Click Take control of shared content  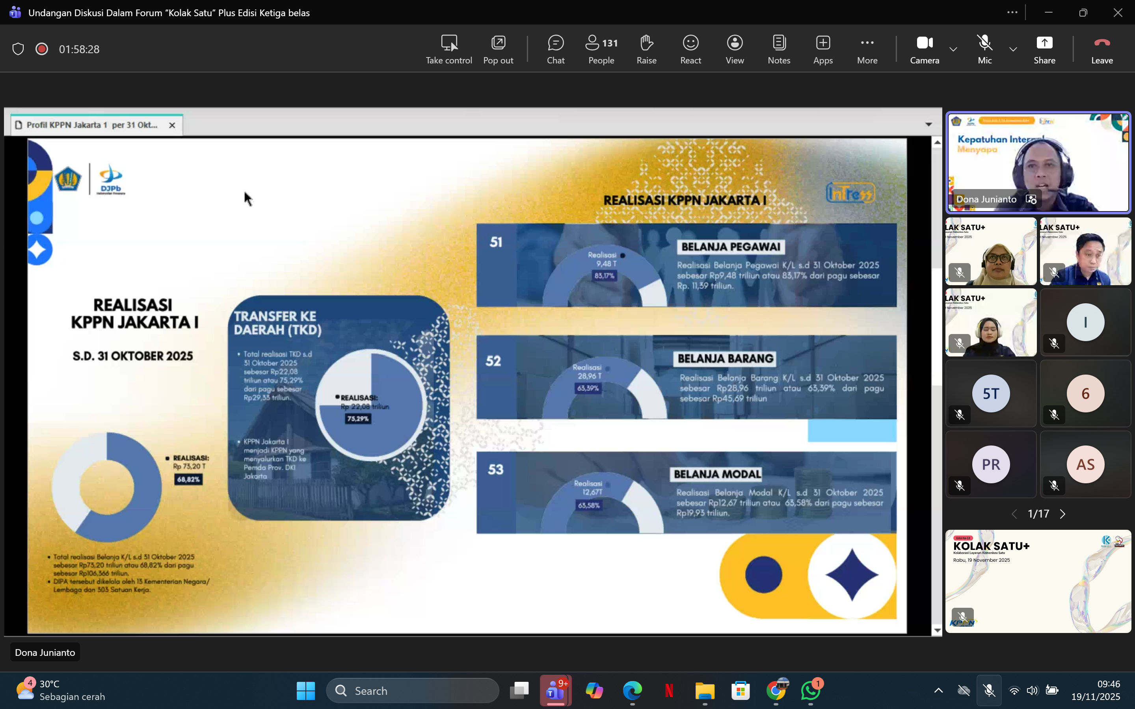(448, 49)
